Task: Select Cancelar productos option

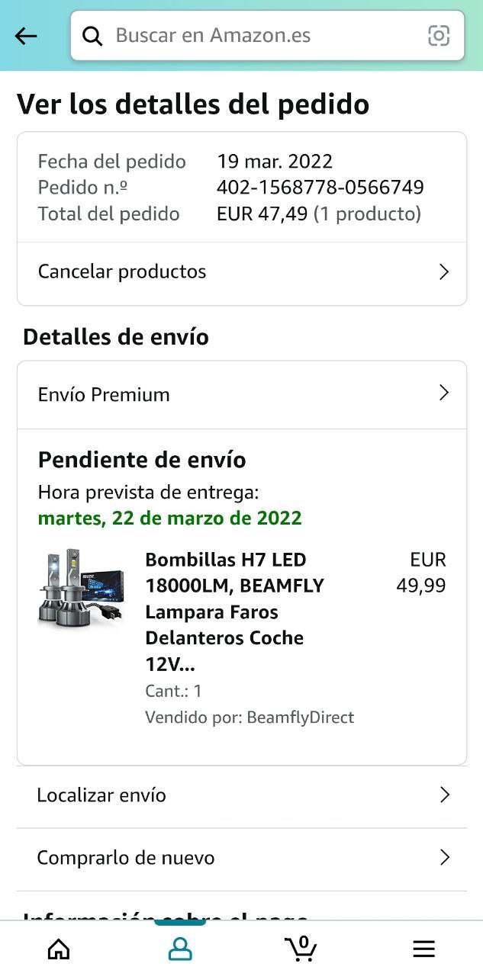Action: click(x=242, y=272)
